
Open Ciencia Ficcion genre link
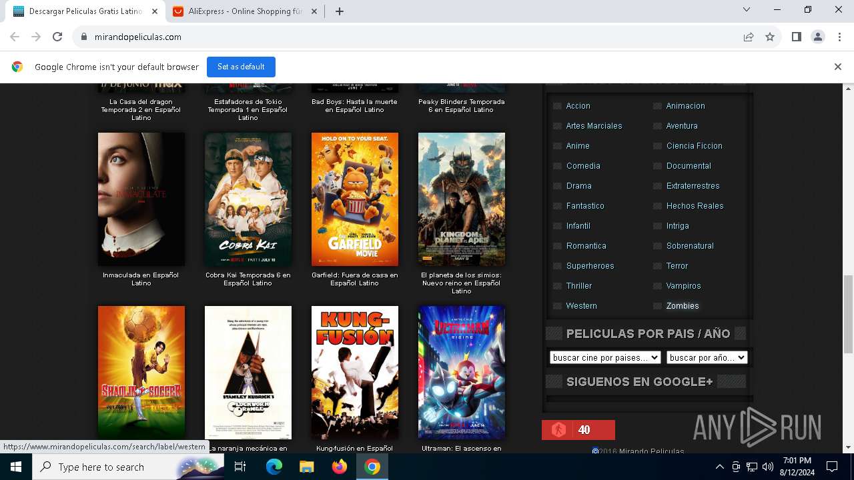pos(694,146)
